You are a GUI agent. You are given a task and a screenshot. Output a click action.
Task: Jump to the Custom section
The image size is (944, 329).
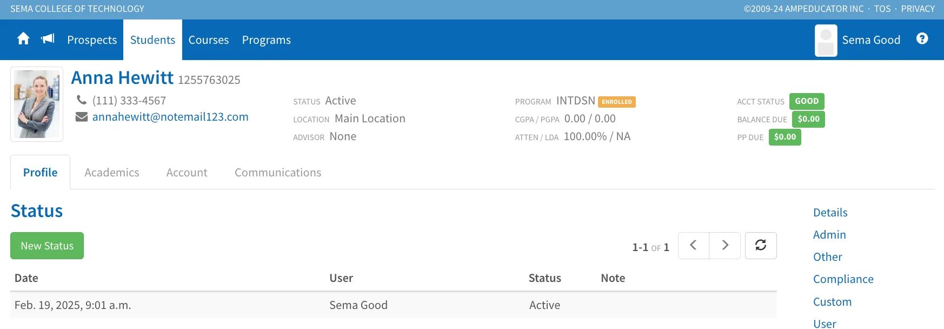[833, 302]
